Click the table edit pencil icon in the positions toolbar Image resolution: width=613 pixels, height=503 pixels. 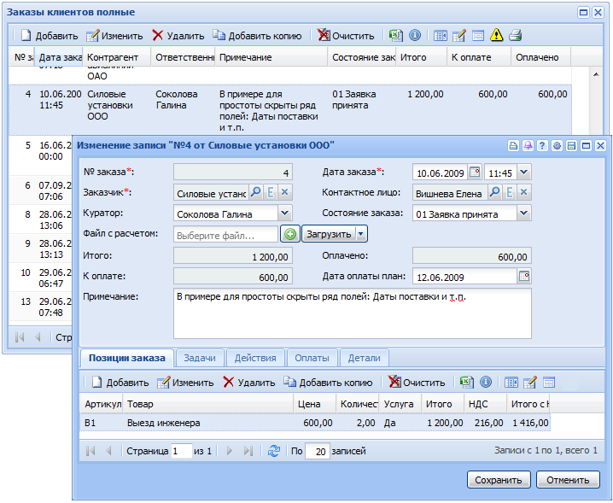pyautogui.click(x=529, y=383)
